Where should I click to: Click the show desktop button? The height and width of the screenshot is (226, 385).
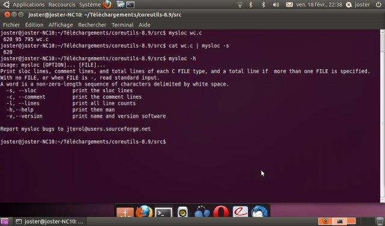point(4,222)
